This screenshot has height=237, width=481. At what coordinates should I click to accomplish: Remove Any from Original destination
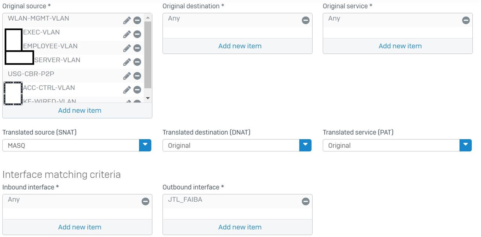(x=306, y=20)
